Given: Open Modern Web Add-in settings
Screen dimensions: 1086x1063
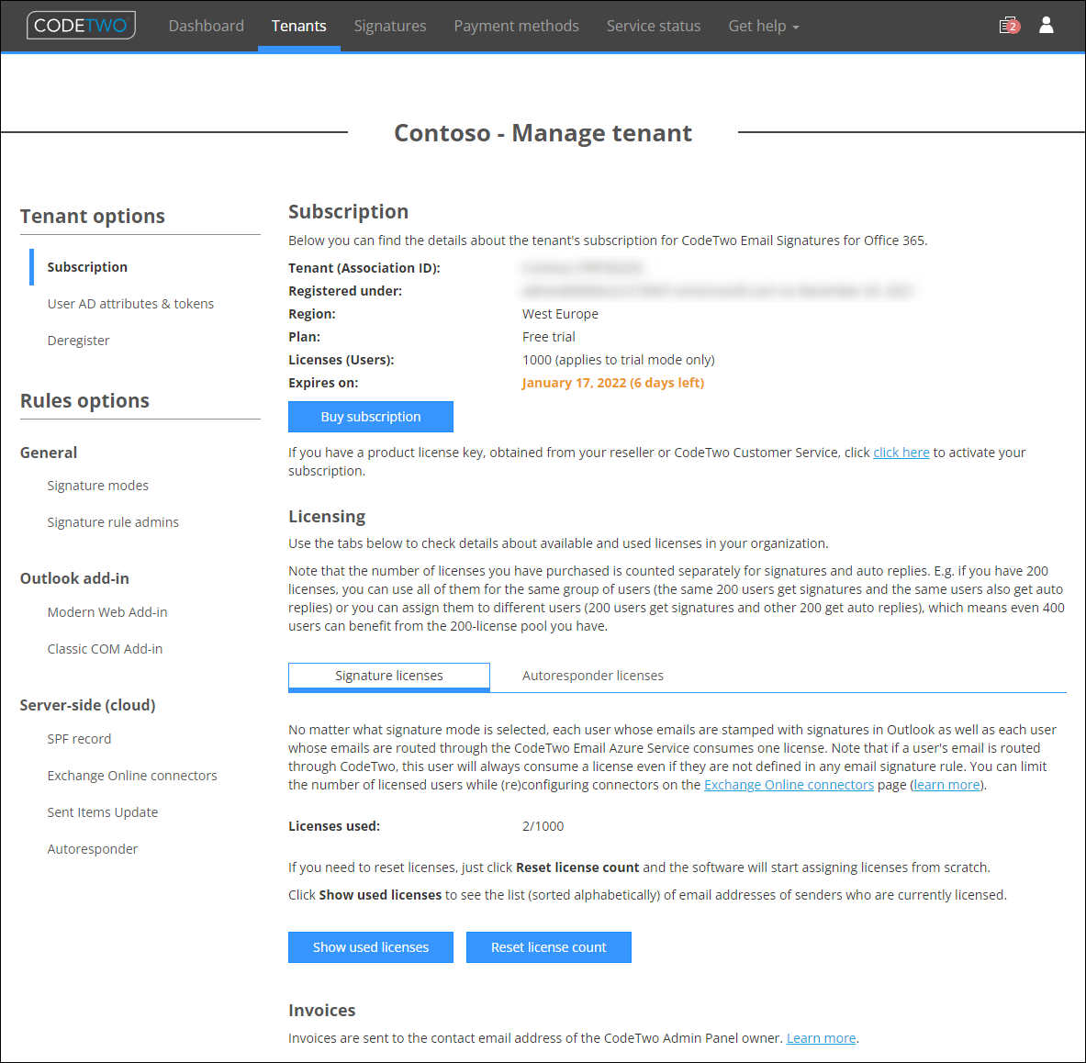Looking at the screenshot, I should (107, 613).
